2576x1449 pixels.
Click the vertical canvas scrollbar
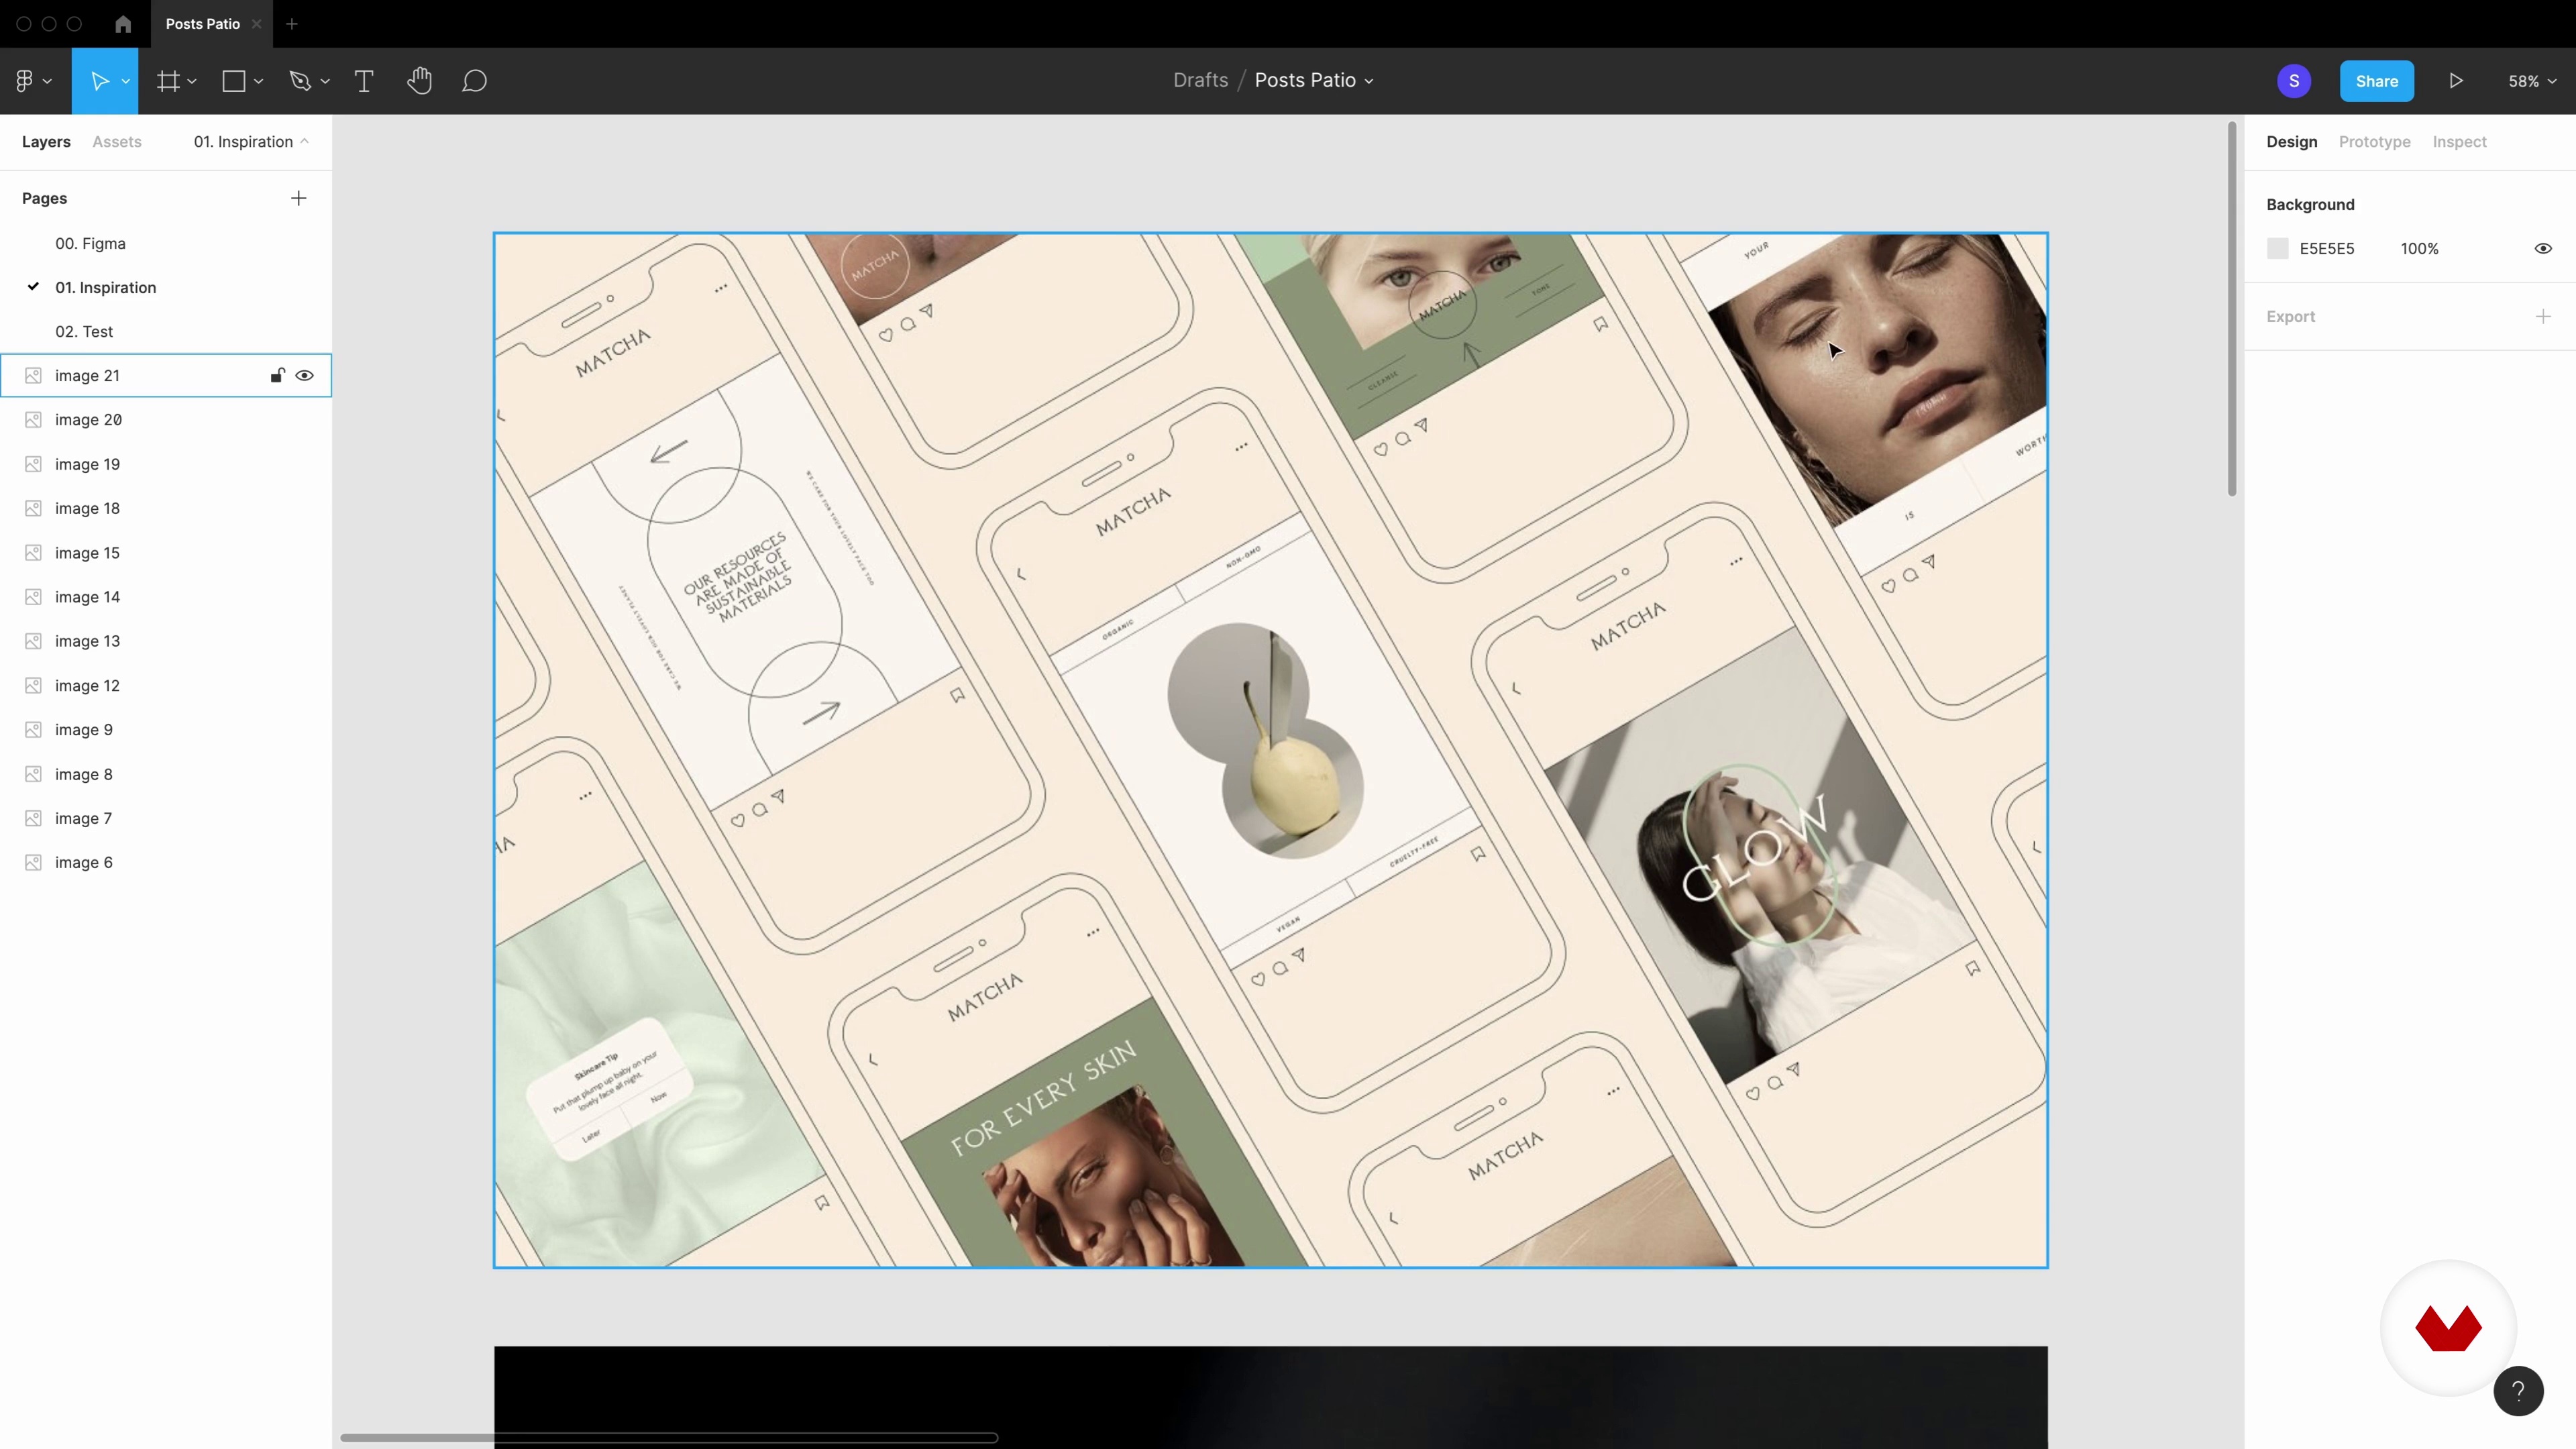tap(2231, 309)
